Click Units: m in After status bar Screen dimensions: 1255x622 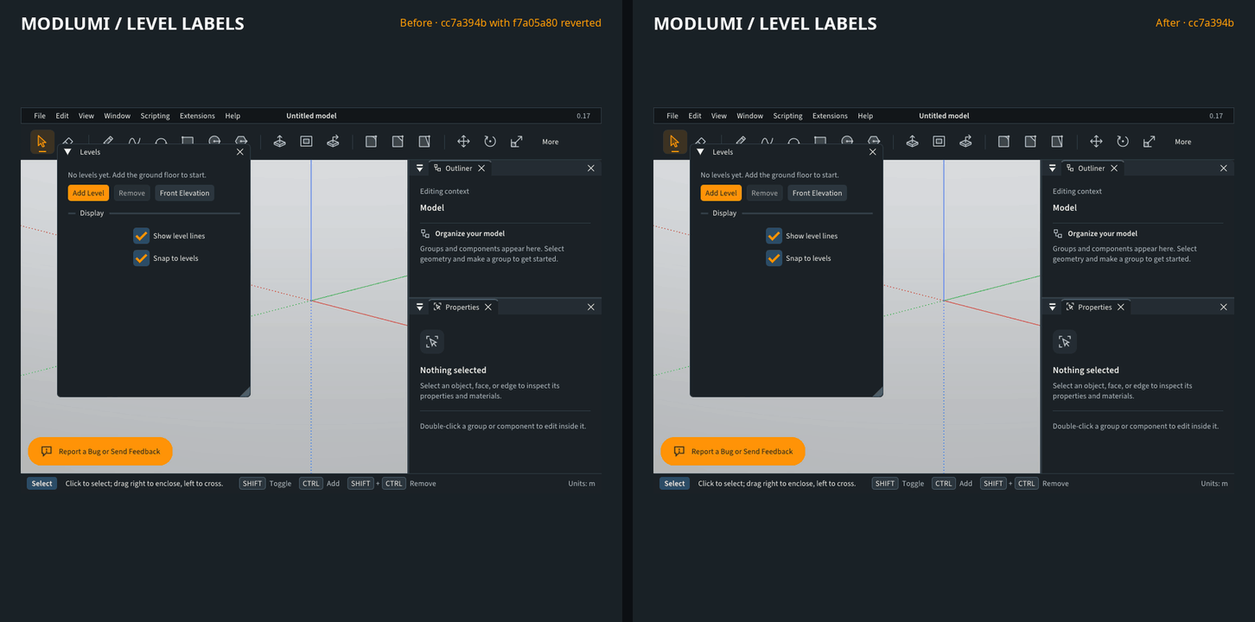point(1214,484)
